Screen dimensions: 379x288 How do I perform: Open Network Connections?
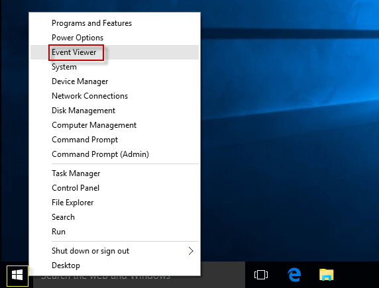(x=115, y=96)
